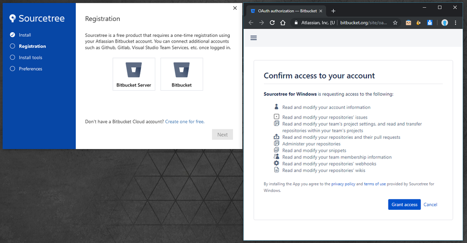Click the Sourcetree logo icon

click(x=13, y=18)
